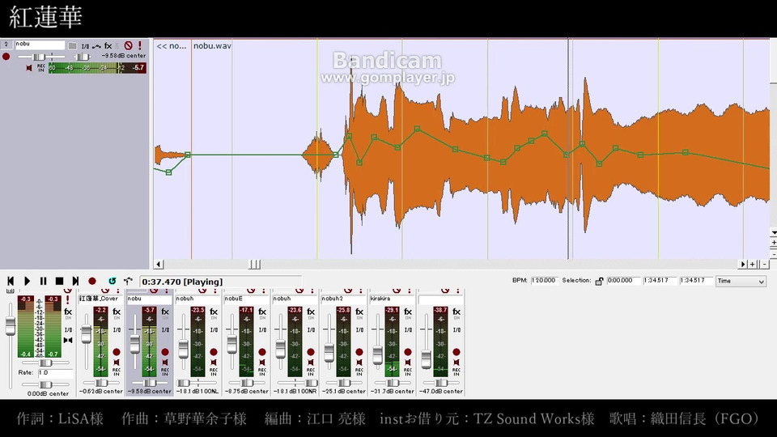777x437 pixels.
Task: Solo the nobu track with the exclamation icon
Action: click(140, 45)
